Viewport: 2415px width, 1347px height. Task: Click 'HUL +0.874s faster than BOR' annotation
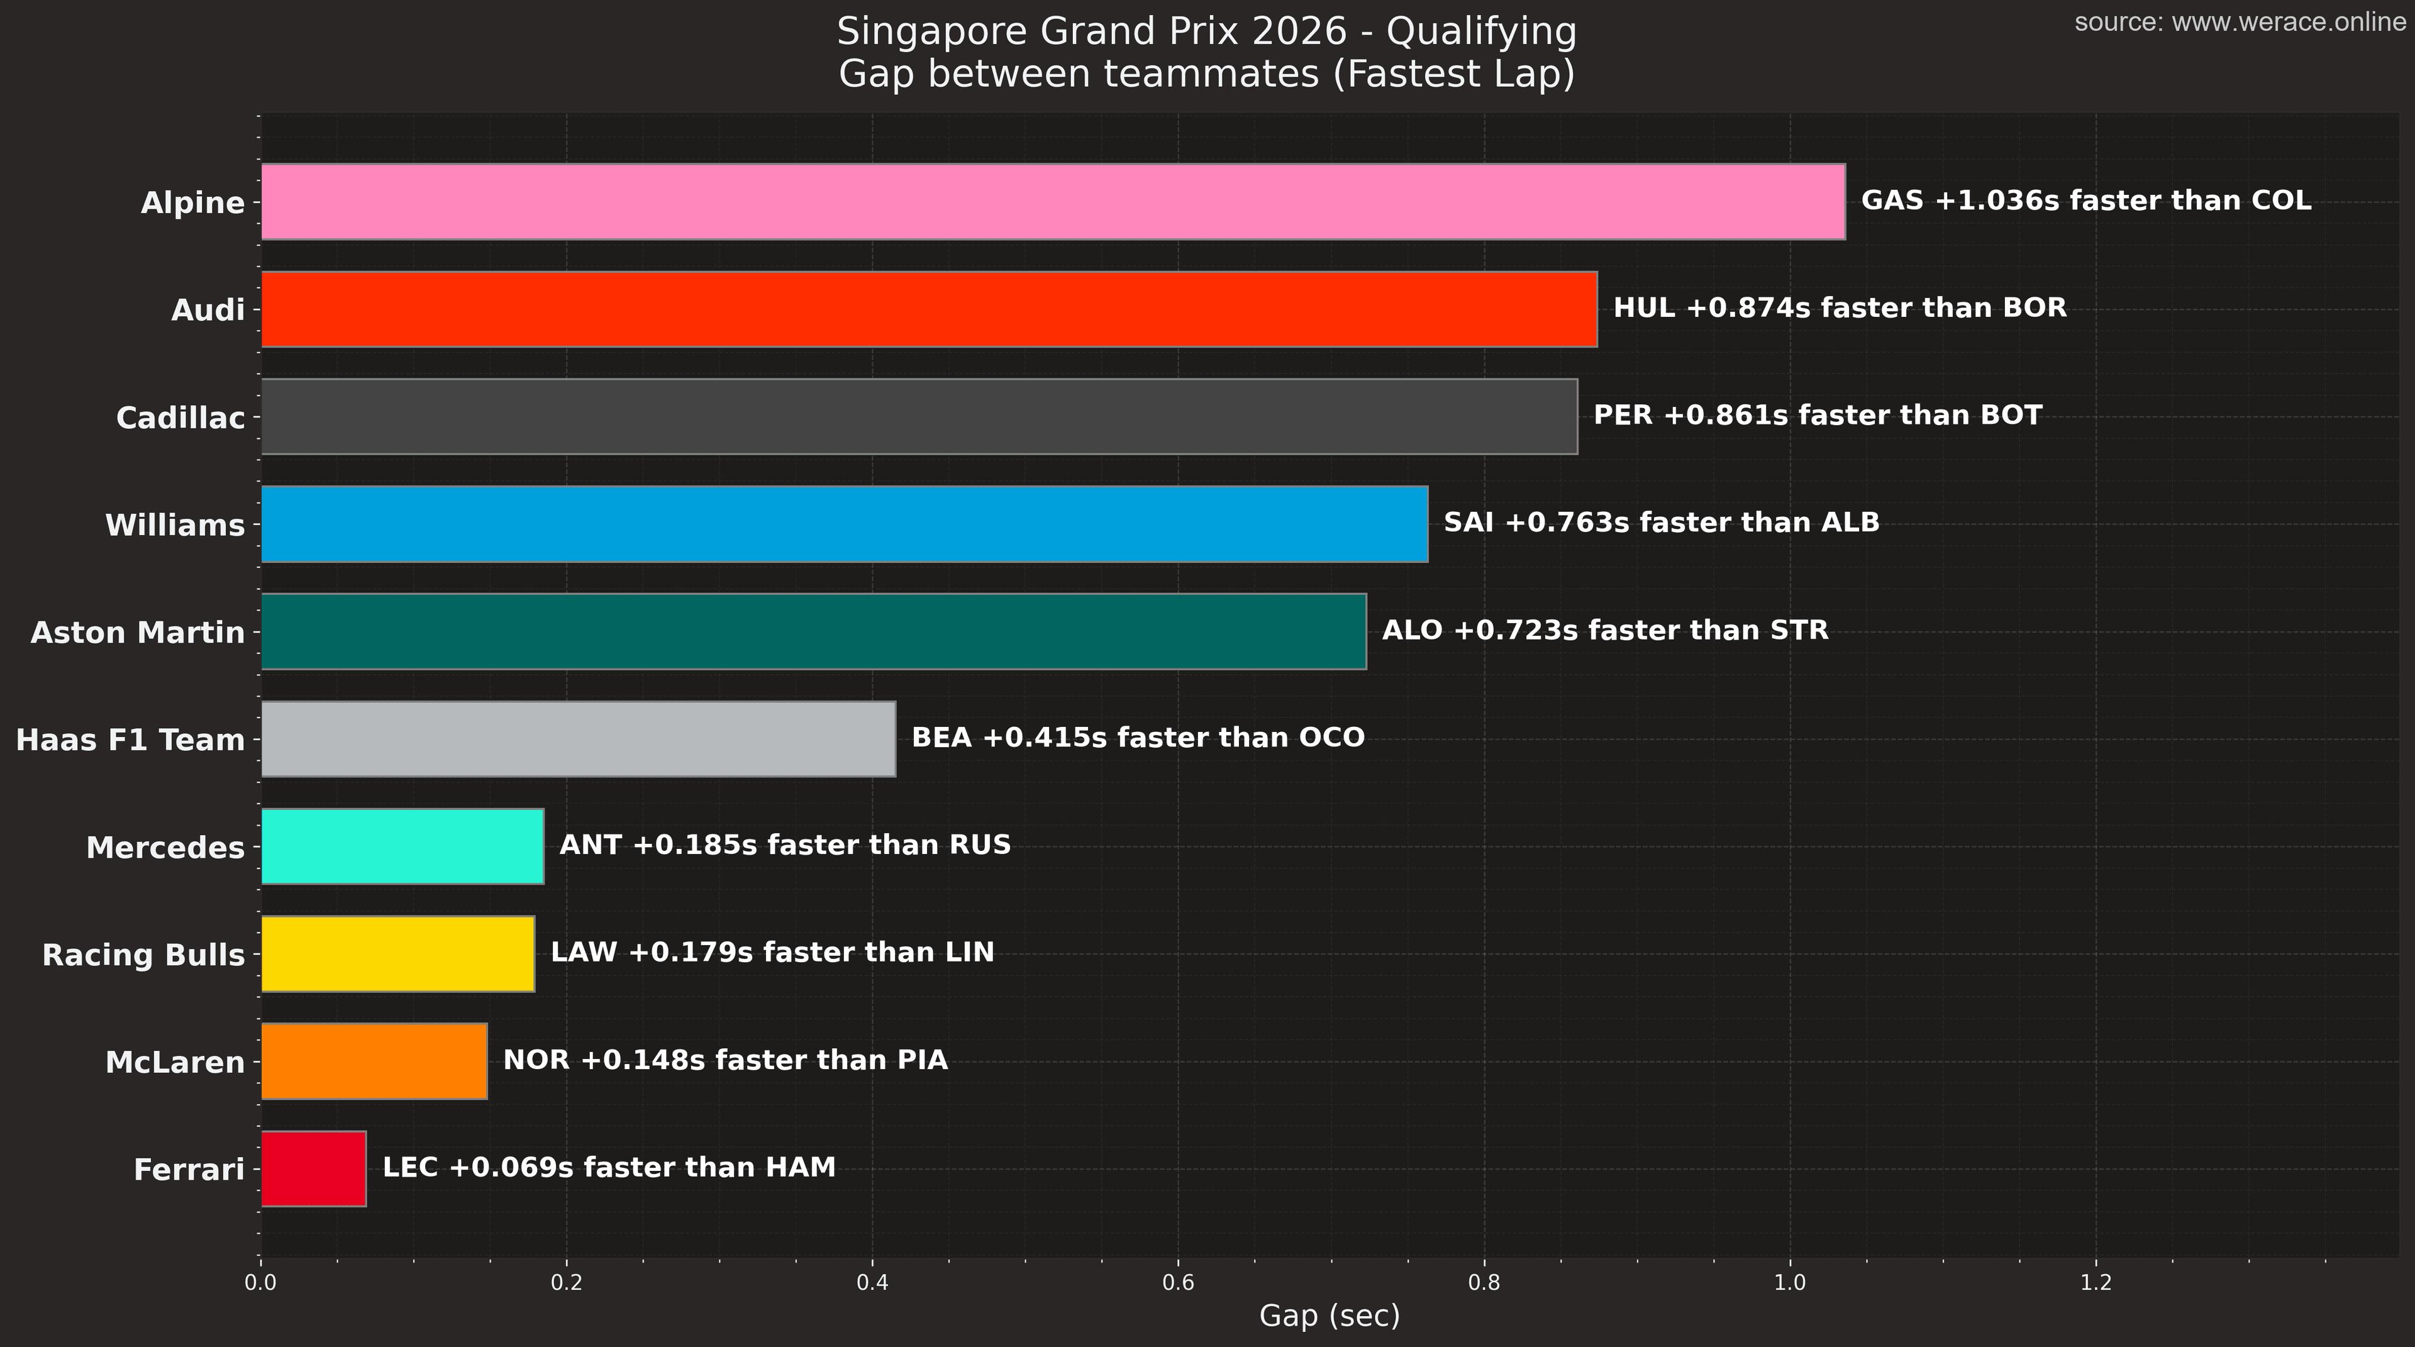pos(1840,308)
